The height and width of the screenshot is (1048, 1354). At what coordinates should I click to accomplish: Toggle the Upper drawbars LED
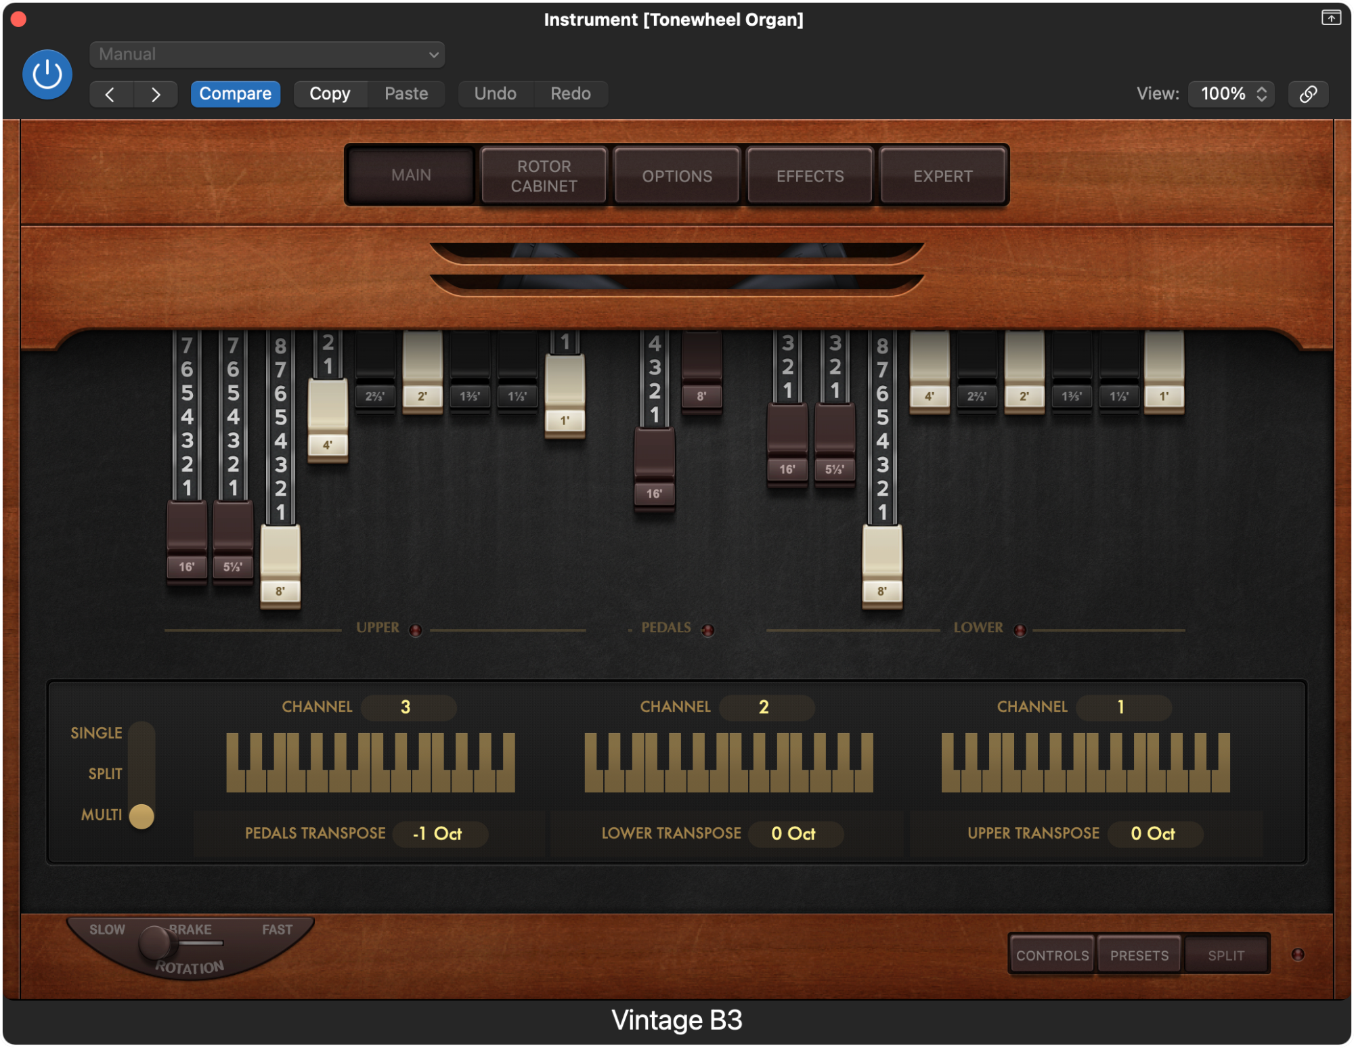(416, 630)
